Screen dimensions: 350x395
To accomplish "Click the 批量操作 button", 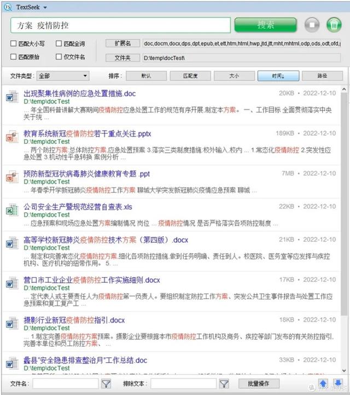I will (x=259, y=384).
